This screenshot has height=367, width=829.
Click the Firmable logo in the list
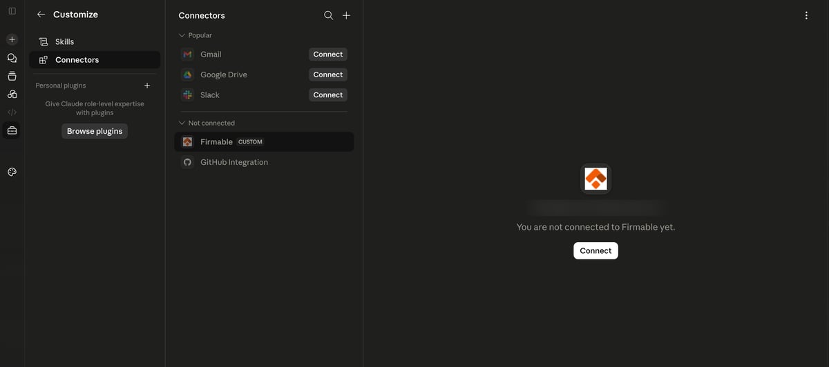[187, 142]
